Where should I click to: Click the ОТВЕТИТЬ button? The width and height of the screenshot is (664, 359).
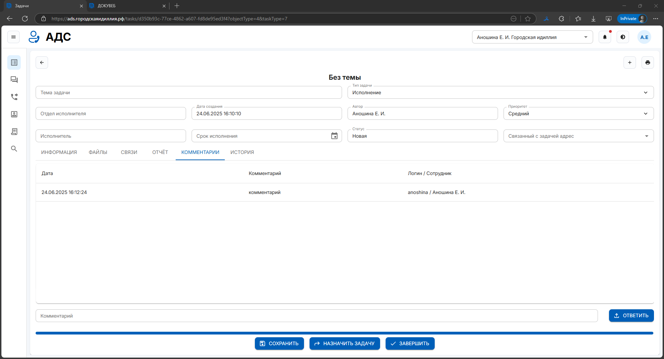pyautogui.click(x=631, y=316)
